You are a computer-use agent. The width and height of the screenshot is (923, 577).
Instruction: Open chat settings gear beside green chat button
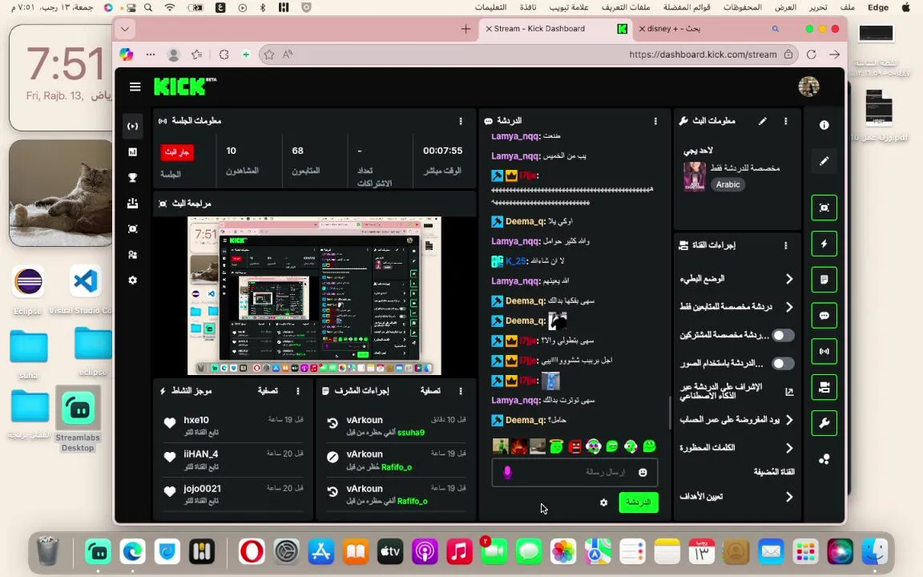click(x=603, y=502)
